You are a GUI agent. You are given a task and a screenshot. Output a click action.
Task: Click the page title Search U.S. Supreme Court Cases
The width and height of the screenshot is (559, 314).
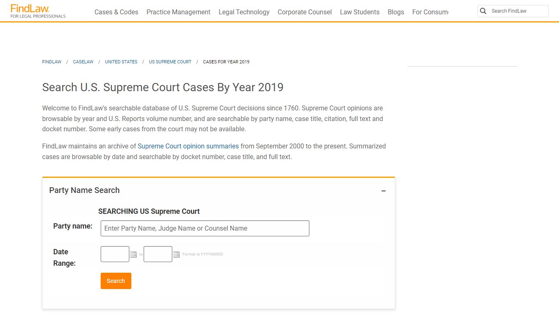tap(163, 87)
